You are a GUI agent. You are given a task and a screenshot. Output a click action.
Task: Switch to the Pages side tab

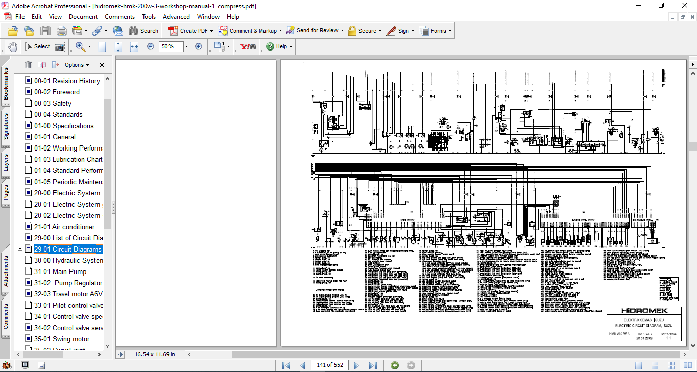click(x=6, y=192)
